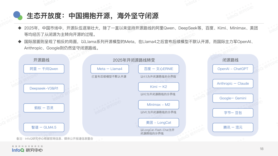Click the Anthropic — Claude box

tap(233, 84)
